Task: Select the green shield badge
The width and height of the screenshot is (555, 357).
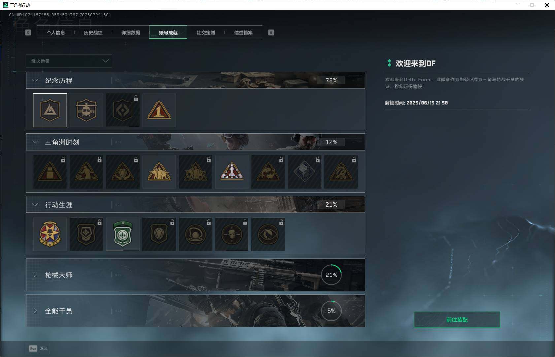Action: pyautogui.click(x=122, y=234)
